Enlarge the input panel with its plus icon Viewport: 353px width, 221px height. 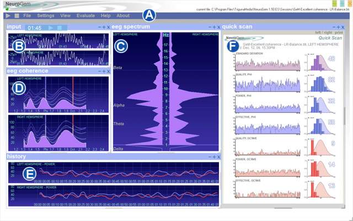(104, 27)
